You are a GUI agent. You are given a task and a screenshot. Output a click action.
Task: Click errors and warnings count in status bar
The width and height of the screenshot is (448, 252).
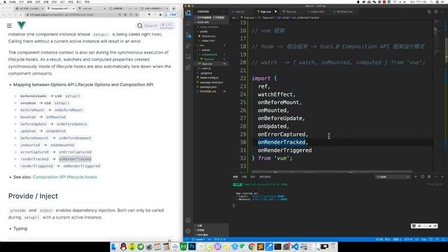(x=219, y=239)
